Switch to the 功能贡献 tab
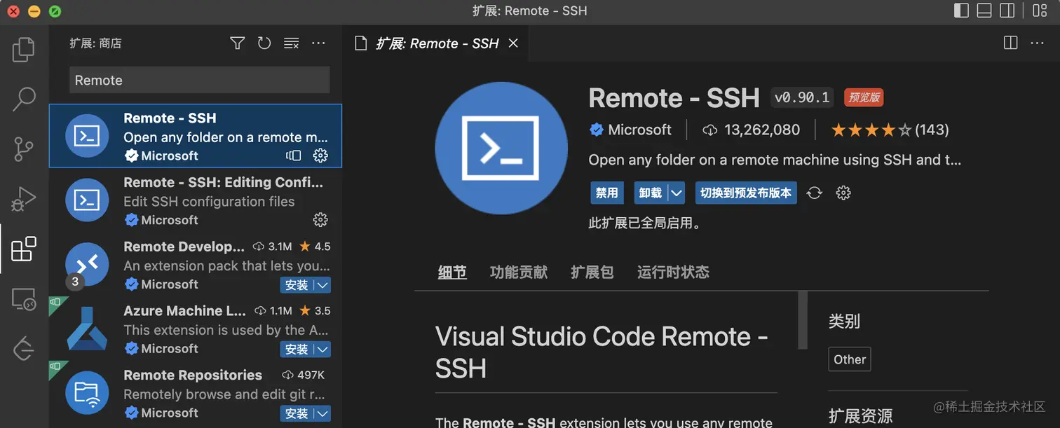 coord(518,272)
